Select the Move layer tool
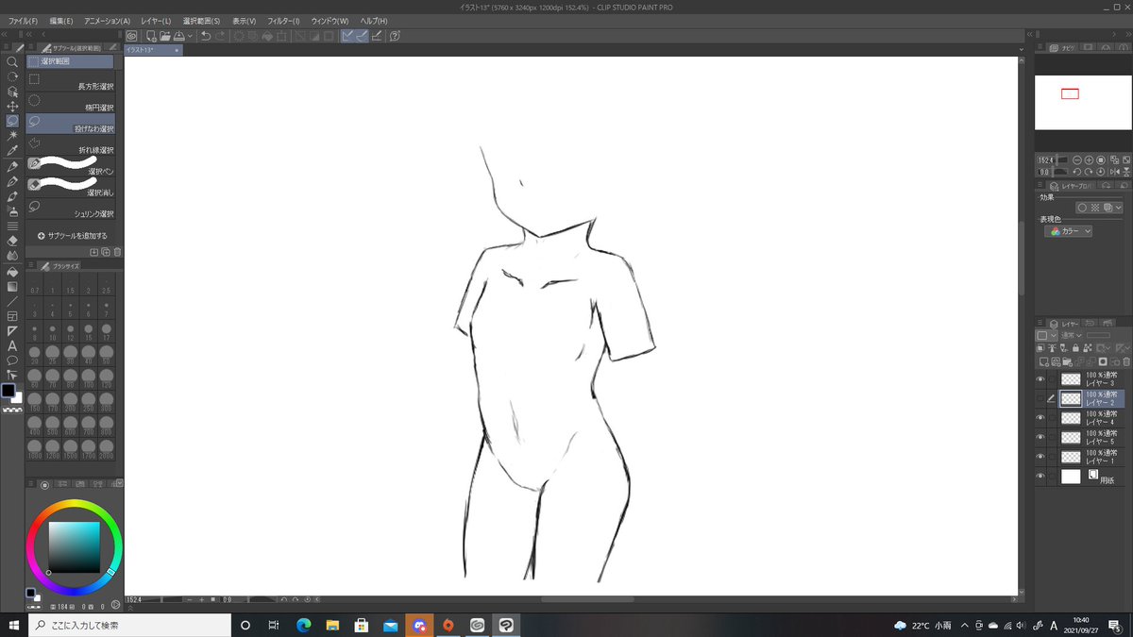Viewport: 1133px width, 637px height. coord(12,107)
